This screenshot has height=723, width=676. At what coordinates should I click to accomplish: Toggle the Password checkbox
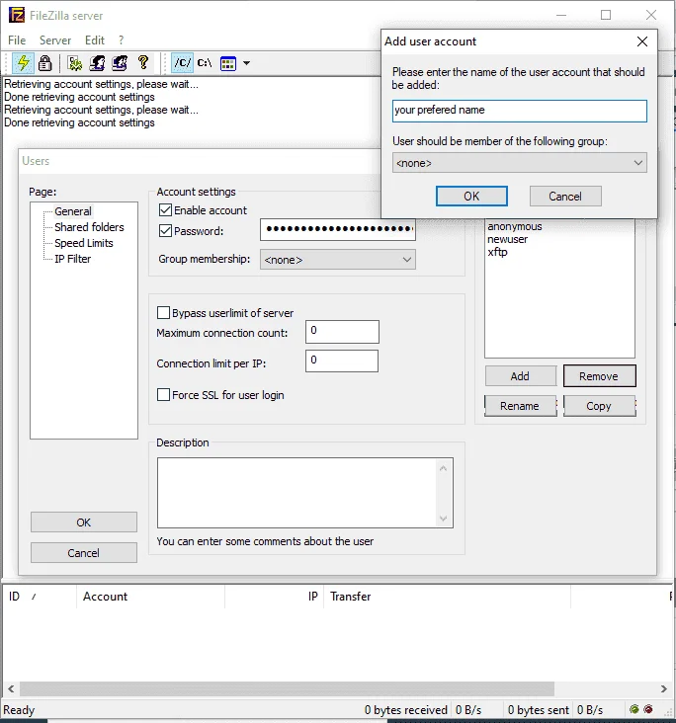click(165, 230)
